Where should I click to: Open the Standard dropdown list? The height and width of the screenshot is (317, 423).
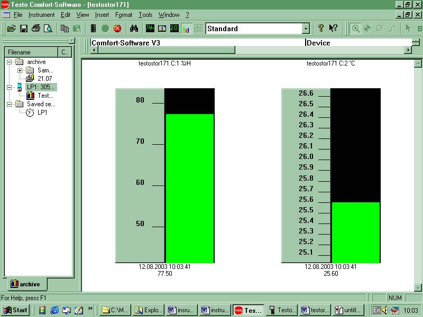306,29
